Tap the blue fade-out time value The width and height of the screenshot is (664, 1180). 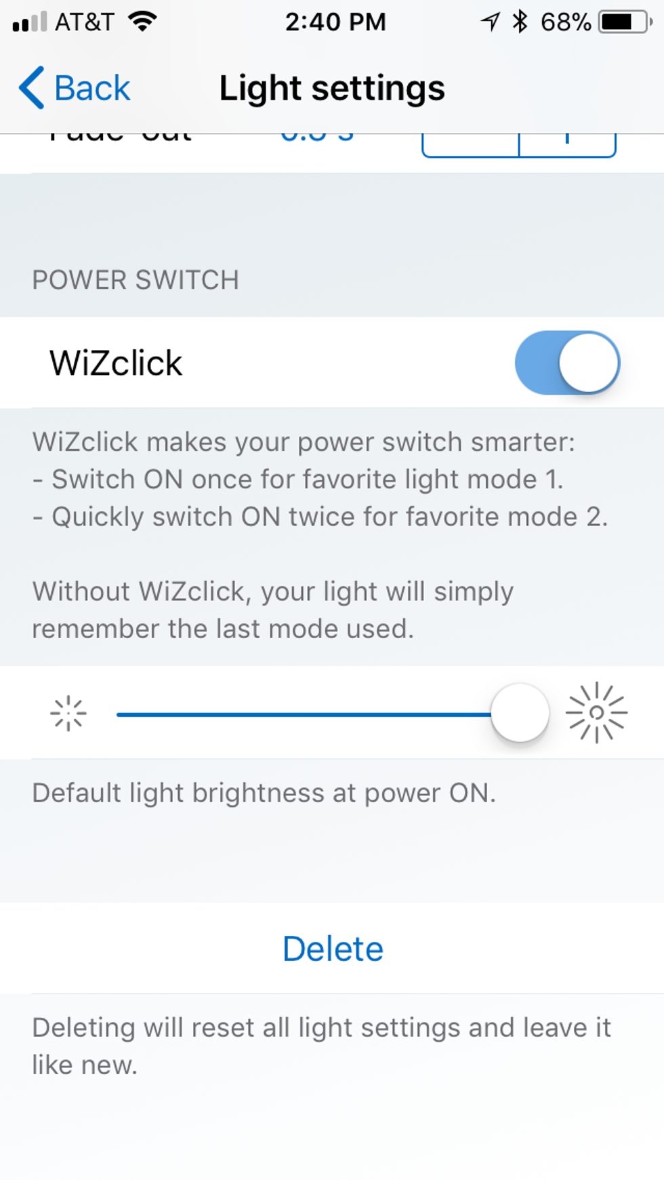317,137
